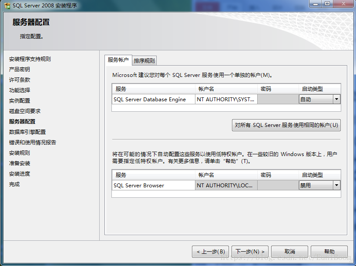This screenshot has width=356, height=266.
Task: Switch to the 服务帐户 tab
Action: [x=118, y=60]
